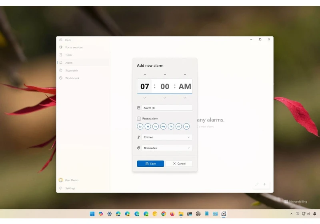Viewport: 320px width, 224px height.
Task: Click the Clock app taskbar icon
Action: coord(224,214)
